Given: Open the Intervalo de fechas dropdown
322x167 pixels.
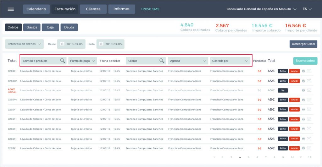Looking at the screenshot, I should coord(25,44).
